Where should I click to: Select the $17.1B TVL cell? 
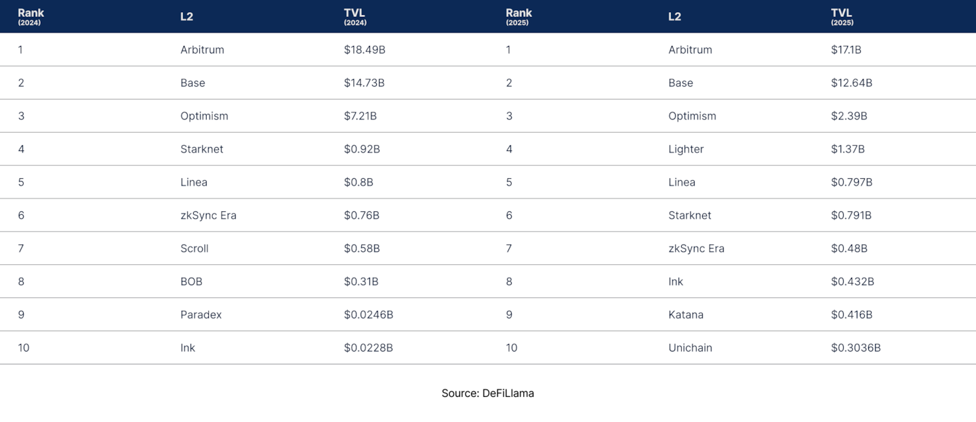coord(846,49)
